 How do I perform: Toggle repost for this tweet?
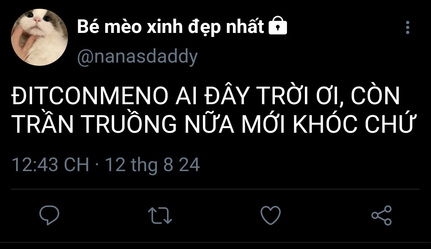click(x=160, y=215)
